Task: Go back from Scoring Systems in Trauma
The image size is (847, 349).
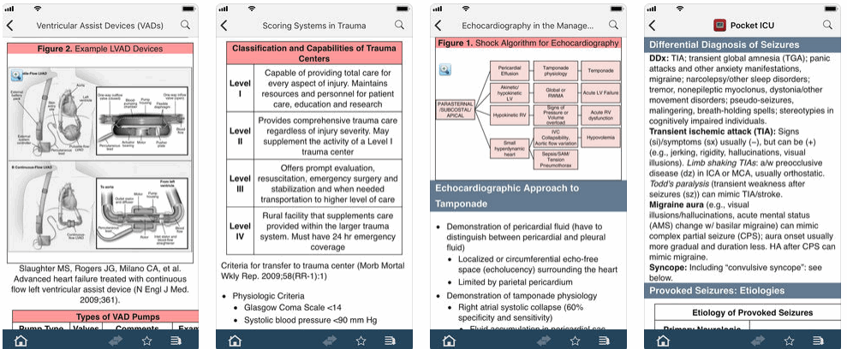Action: (224, 26)
